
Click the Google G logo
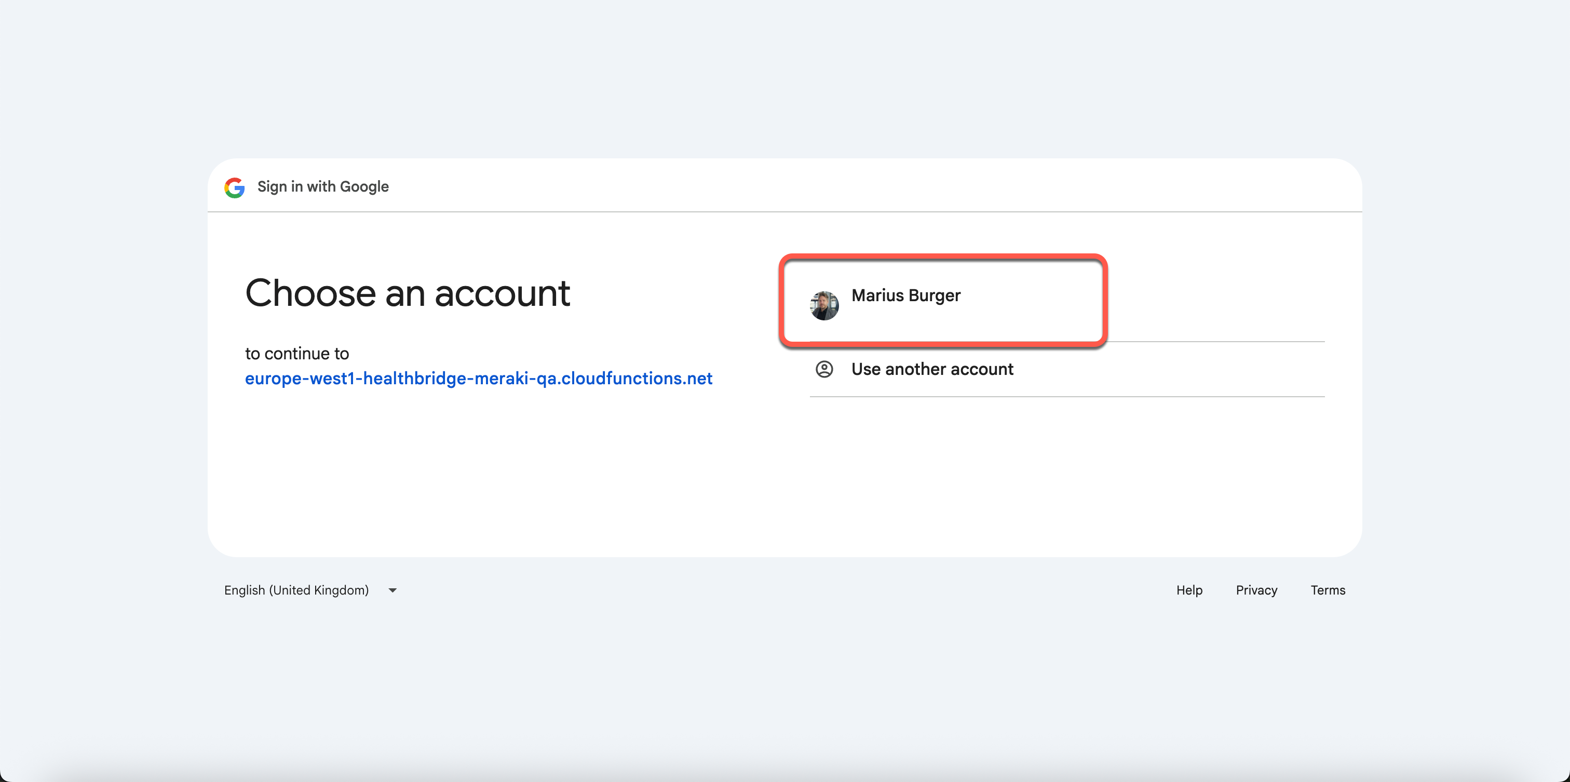click(x=235, y=188)
